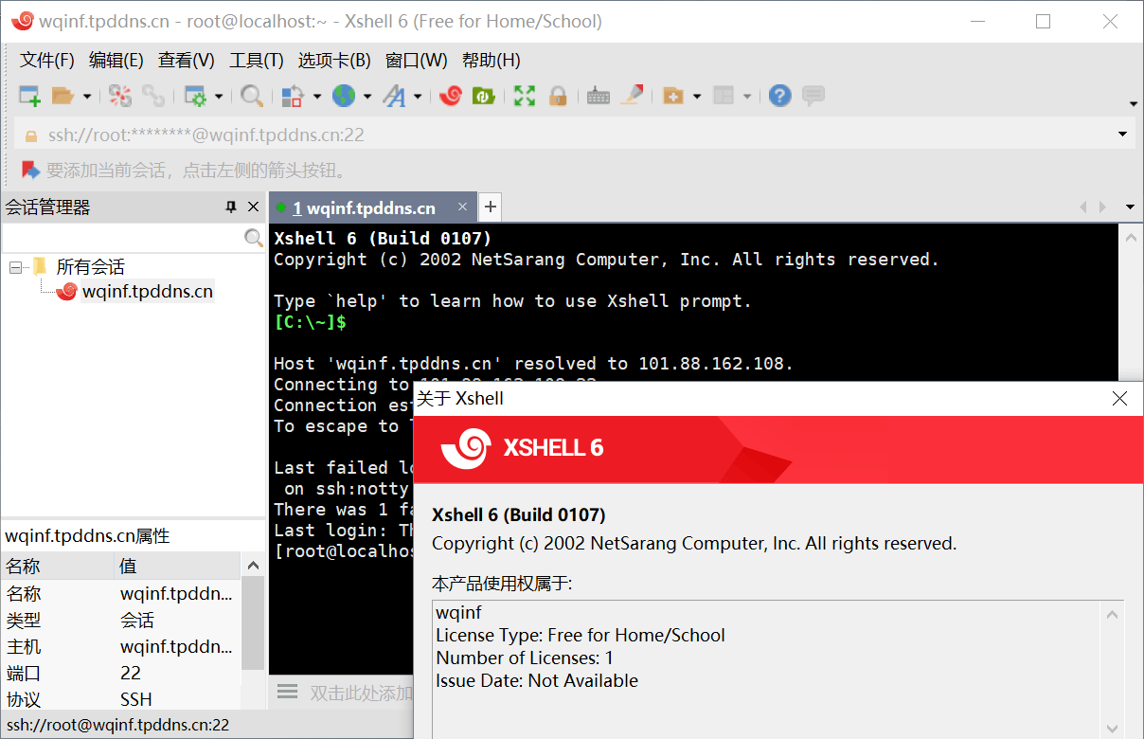The width and height of the screenshot is (1144, 739).
Task: Open the 工具(T) menu
Action: point(256,60)
